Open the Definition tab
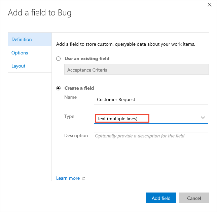Image resolution: width=217 pixels, height=212 pixels. pos(30,39)
